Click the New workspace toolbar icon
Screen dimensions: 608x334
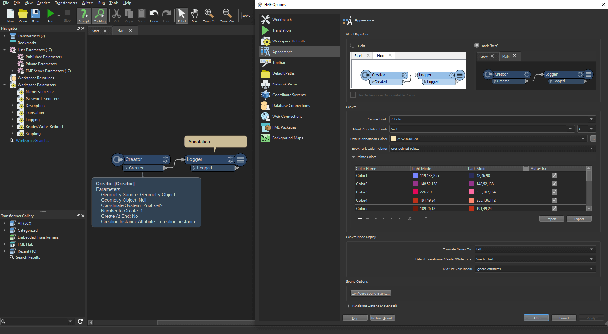[10, 16]
